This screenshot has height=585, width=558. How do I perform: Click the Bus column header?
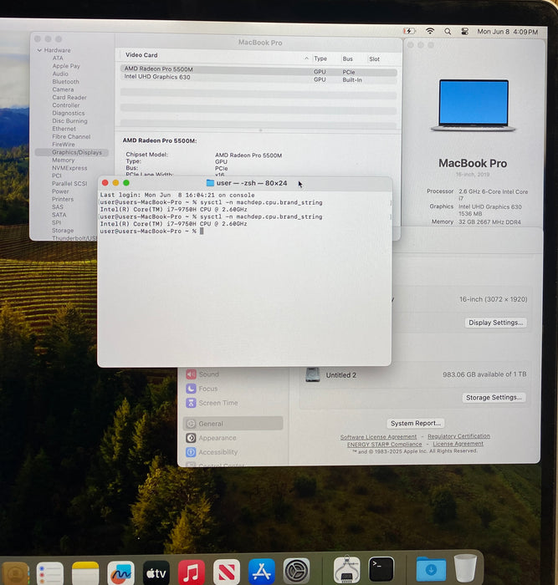pyautogui.click(x=347, y=59)
